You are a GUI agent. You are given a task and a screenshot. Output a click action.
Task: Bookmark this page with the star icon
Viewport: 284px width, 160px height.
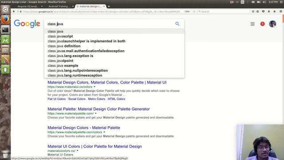pos(253,12)
